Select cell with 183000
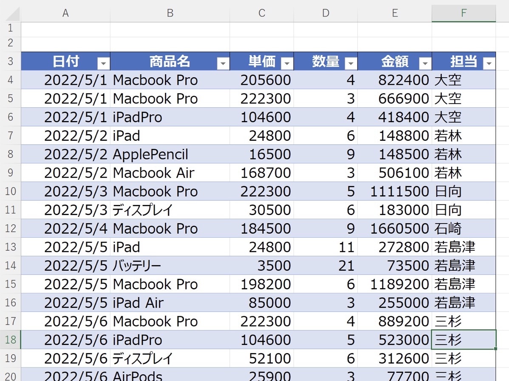509x381 pixels. point(395,210)
